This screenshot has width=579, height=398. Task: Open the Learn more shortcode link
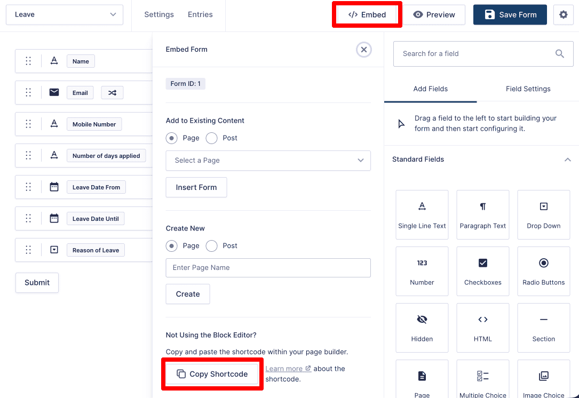[288, 369]
